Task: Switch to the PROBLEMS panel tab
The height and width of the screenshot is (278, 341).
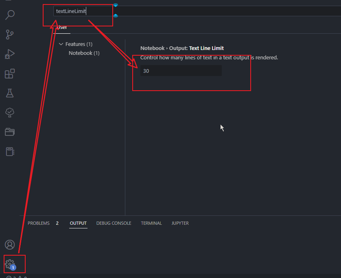Action: pyautogui.click(x=38, y=223)
